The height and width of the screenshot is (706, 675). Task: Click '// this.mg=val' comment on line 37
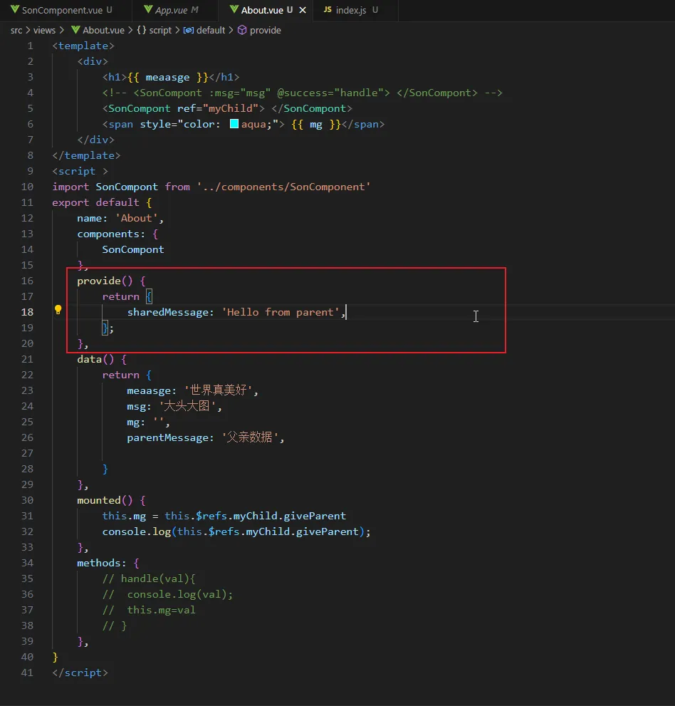point(149,610)
